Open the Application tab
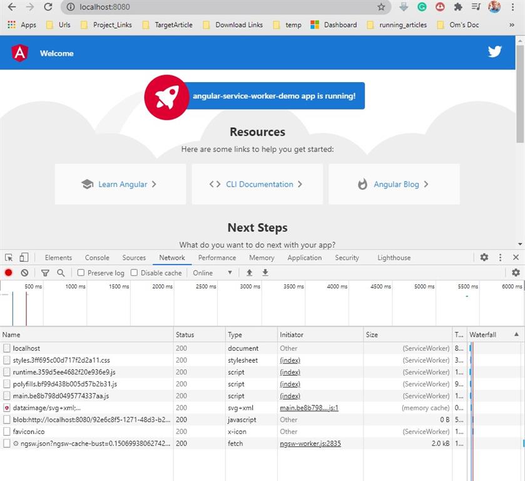 304,257
